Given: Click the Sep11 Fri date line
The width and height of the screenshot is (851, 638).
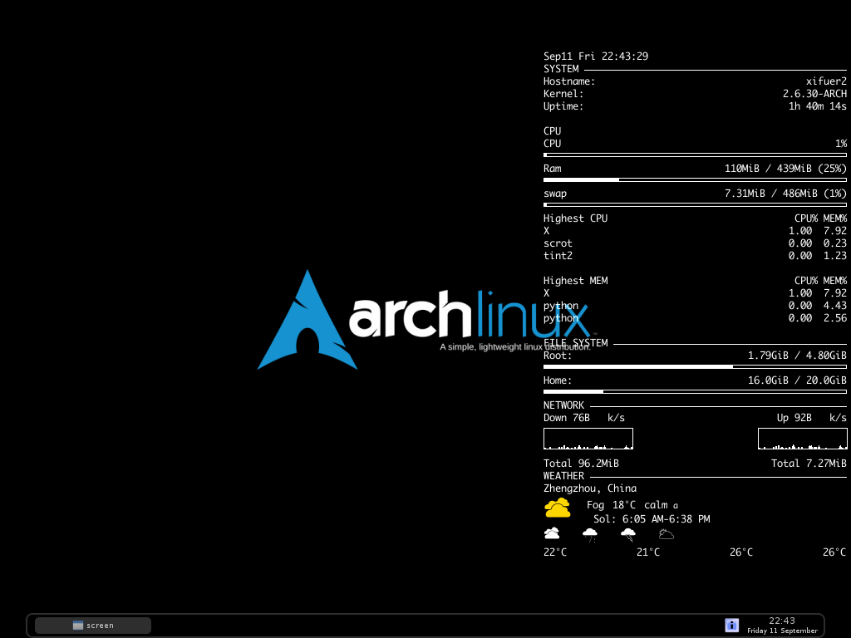Looking at the screenshot, I should click(x=596, y=56).
